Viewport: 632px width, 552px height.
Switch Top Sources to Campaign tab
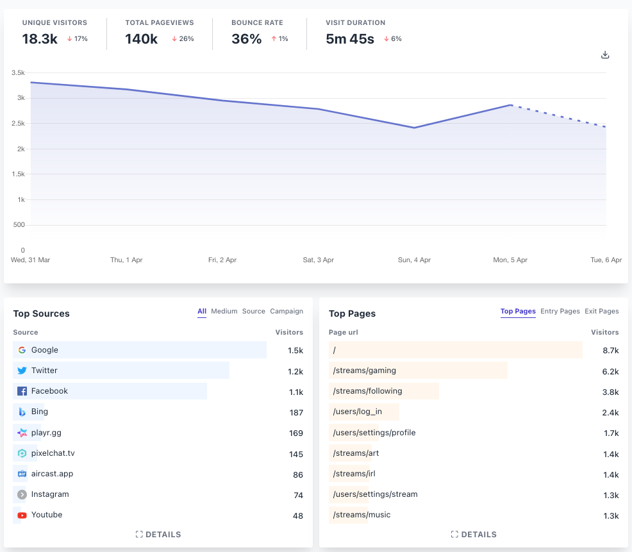point(286,312)
